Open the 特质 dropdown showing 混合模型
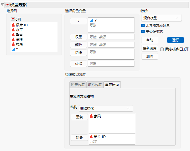This screenshot has width=190, height=151. (x=161, y=18)
